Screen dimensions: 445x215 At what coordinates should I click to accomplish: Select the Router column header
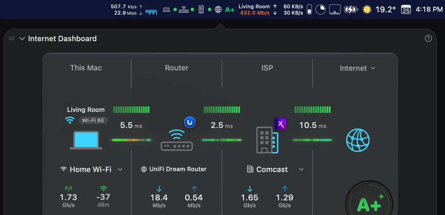pos(177,68)
